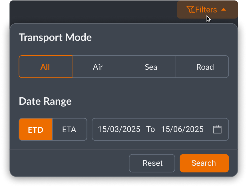
Task: Click the end date 15/06/2025
Action: coord(182,129)
